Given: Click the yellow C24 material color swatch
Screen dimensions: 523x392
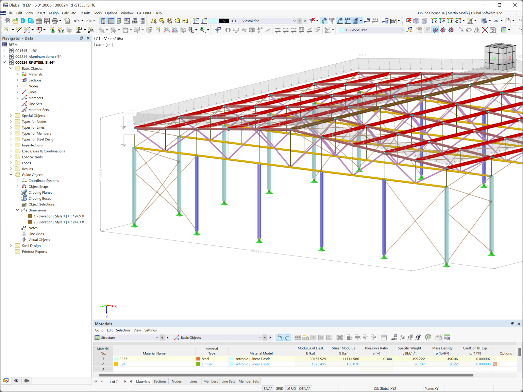Looking at the screenshot, I should click(116, 364).
